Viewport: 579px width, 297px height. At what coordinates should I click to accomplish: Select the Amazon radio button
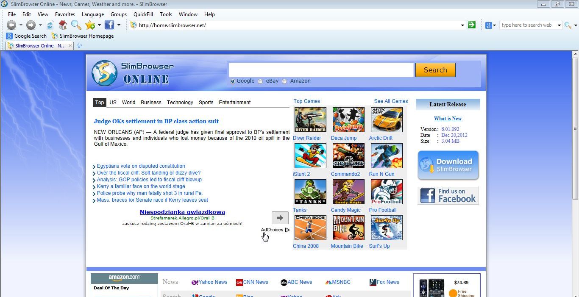(284, 81)
